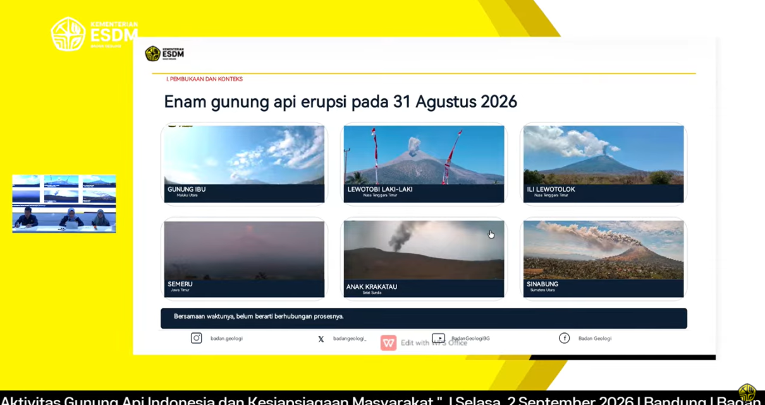Click the YouTube icon beside BadanGeologiBG

(x=438, y=338)
